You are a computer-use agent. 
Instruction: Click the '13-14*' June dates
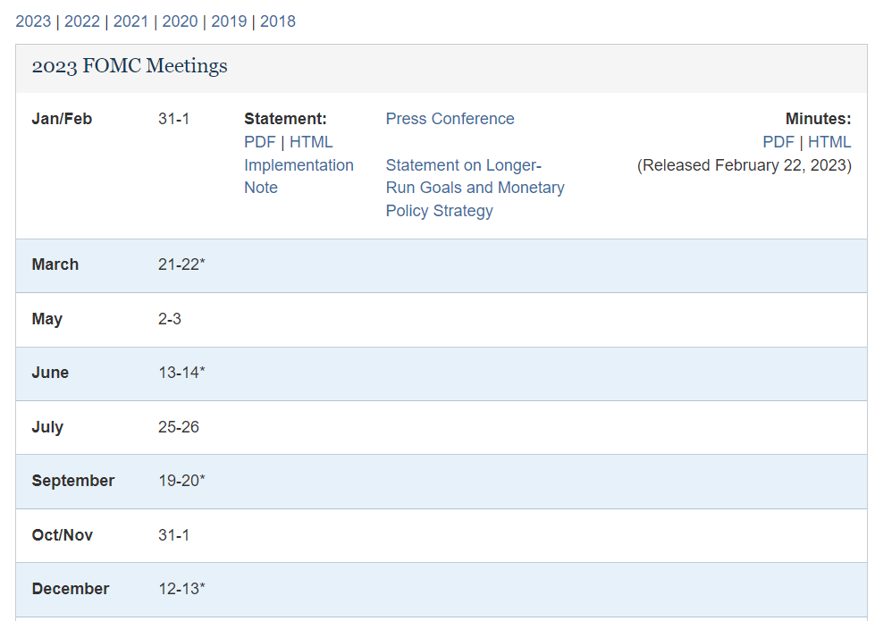182,373
